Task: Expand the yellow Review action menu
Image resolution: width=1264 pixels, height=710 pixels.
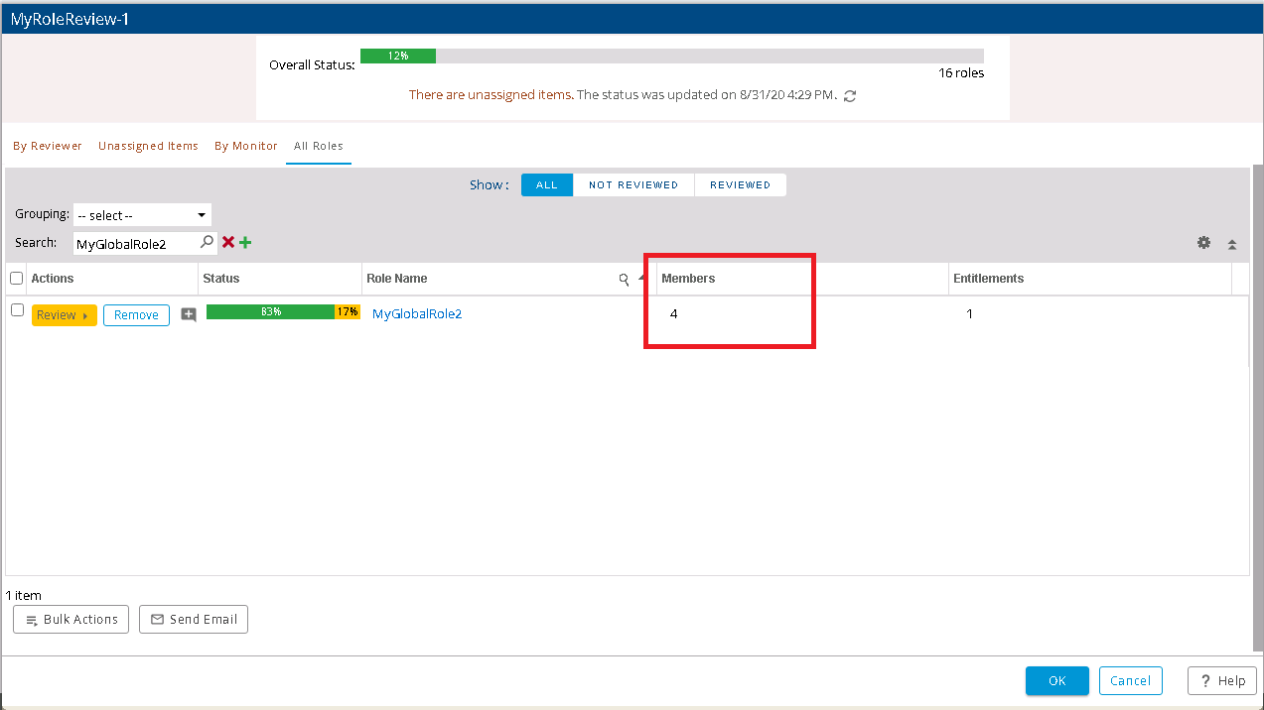Action: point(64,315)
